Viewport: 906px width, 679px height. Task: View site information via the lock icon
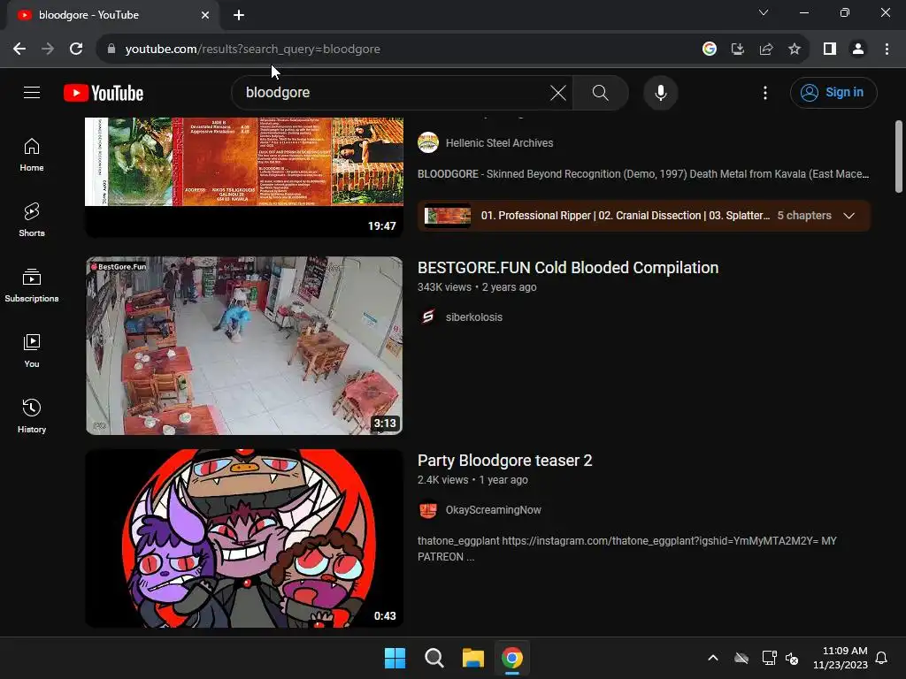click(x=111, y=50)
